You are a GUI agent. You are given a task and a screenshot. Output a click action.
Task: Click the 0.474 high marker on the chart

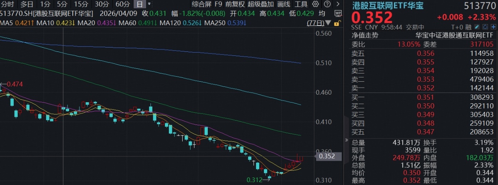click(14, 84)
